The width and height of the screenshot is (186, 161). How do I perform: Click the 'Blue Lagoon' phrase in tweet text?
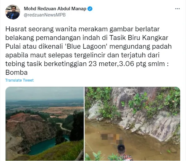coord(86,46)
